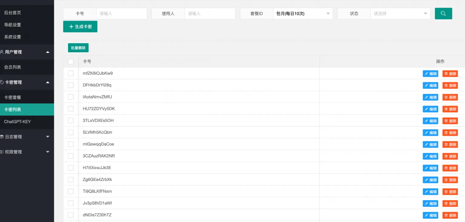Collapse the 卡密管理 sidebar section
Screen dimensions: 465x222
click(x=27, y=82)
